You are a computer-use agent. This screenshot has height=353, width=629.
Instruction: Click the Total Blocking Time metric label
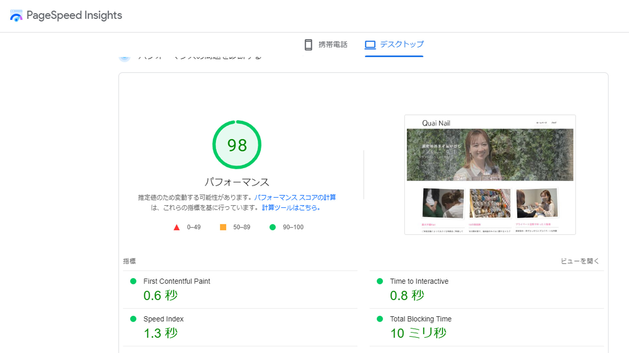(x=421, y=319)
